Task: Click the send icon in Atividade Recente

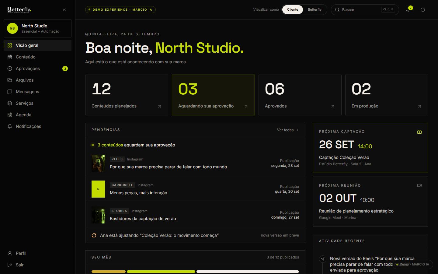Action: (x=323, y=259)
